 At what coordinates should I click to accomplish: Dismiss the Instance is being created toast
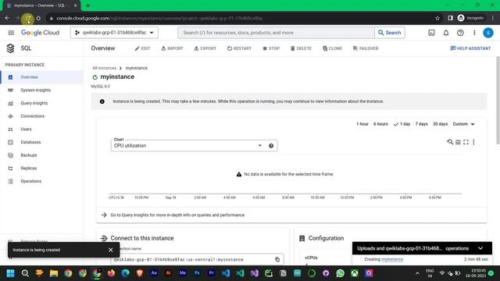(x=111, y=250)
